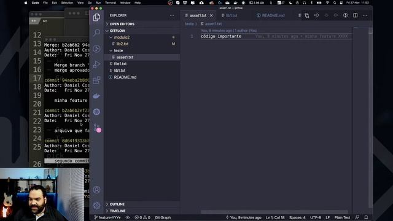Collapse the teste folder
393x221 pixels.
click(x=142, y=50)
